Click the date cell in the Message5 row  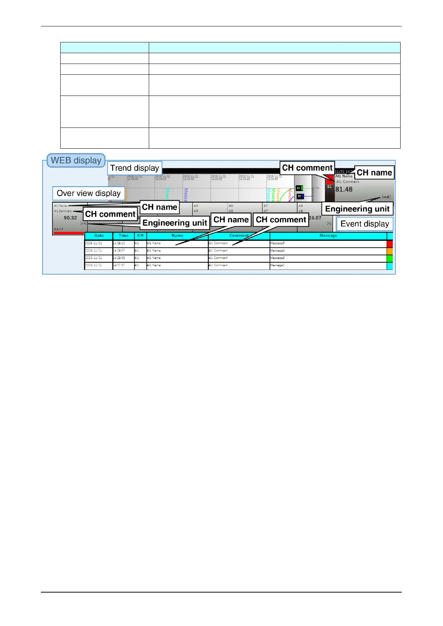[x=99, y=243]
